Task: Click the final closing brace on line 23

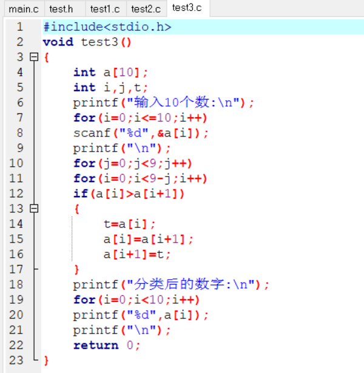Action: click(46, 360)
